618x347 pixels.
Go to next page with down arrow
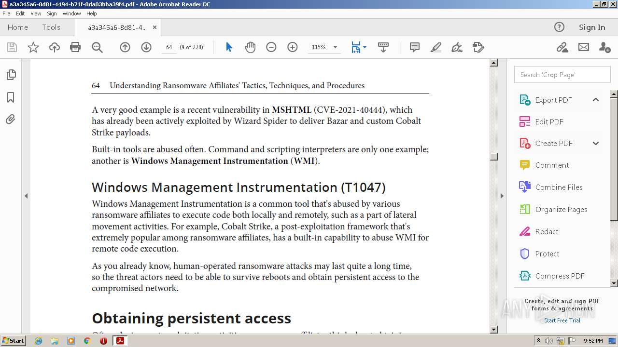click(x=146, y=47)
